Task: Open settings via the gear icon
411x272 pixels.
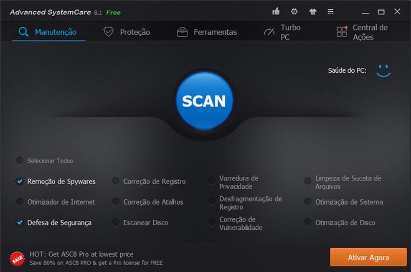Action: [294, 12]
